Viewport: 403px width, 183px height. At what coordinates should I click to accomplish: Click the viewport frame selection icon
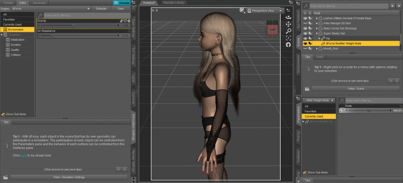pos(288,38)
